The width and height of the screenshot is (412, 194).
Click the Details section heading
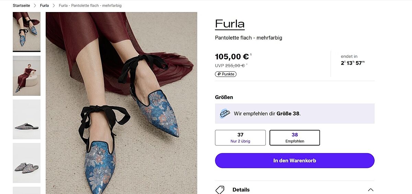pos(241,190)
